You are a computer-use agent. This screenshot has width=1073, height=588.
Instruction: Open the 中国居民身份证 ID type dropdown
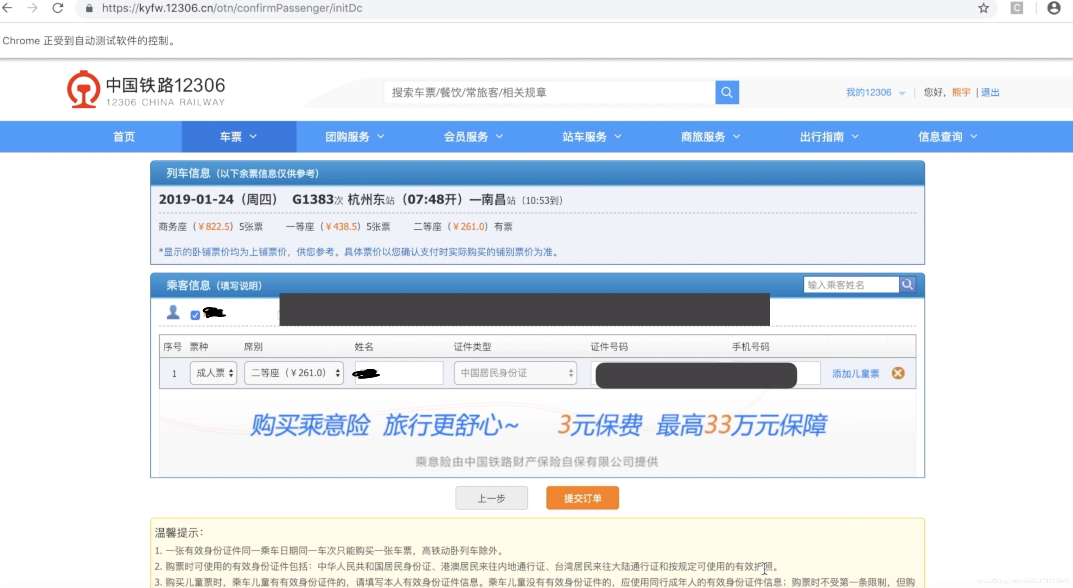tap(515, 373)
